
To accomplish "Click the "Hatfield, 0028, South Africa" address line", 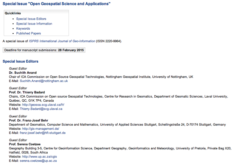I will (x=28, y=152).
